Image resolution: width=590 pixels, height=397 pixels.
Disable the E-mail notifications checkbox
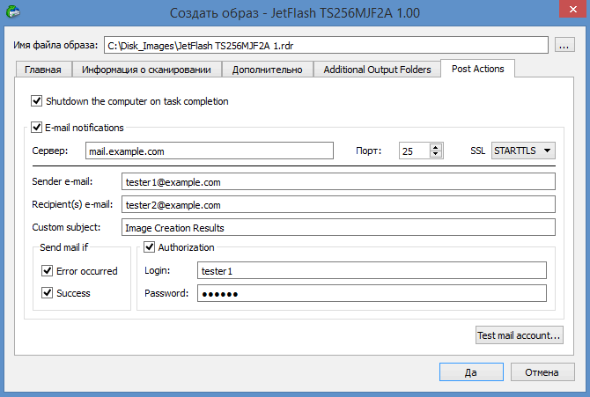[36, 127]
